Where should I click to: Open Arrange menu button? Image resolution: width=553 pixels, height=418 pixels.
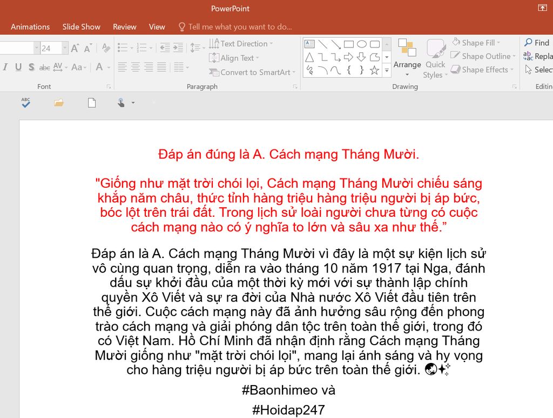click(407, 58)
